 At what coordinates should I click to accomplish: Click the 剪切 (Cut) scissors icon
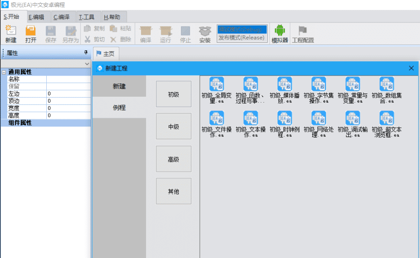87,39
